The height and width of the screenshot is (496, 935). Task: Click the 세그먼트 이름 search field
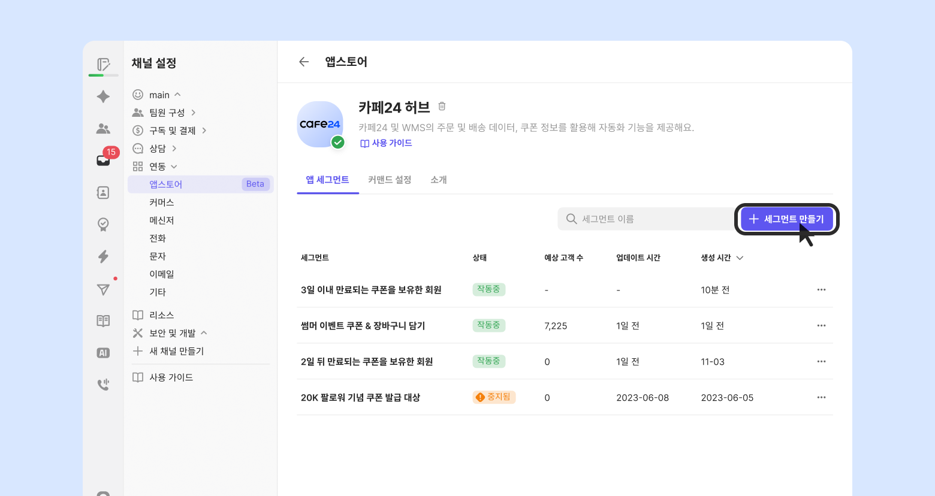click(x=647, y=219)
